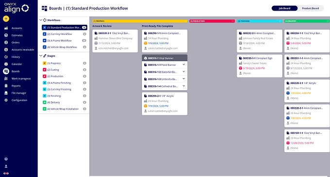Open job card 000339-3-1 Vinyl Banner
Screen dimensions: 330x177
115,41
